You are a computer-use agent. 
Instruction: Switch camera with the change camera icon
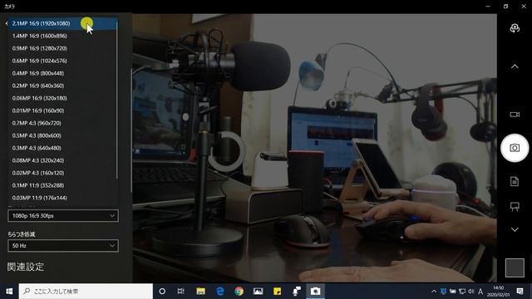pos(515,28)
